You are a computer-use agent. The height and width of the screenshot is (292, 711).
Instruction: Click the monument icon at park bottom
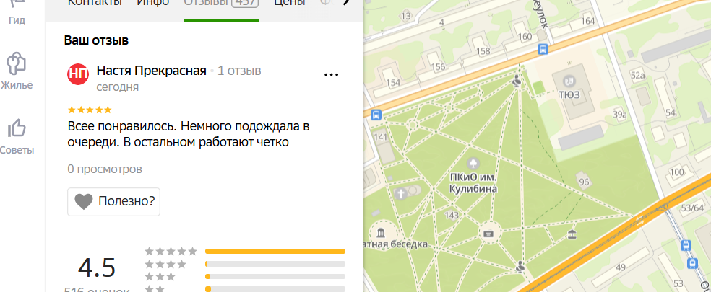coord(520,267)
